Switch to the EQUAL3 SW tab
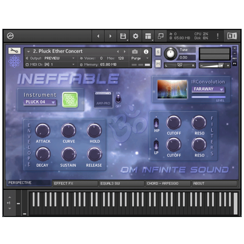 coord(121,183)
